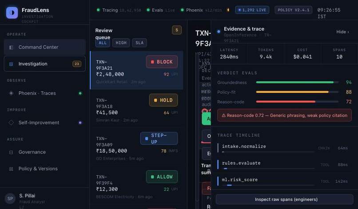Open Self-Improvement section

[x=45, y=122]
